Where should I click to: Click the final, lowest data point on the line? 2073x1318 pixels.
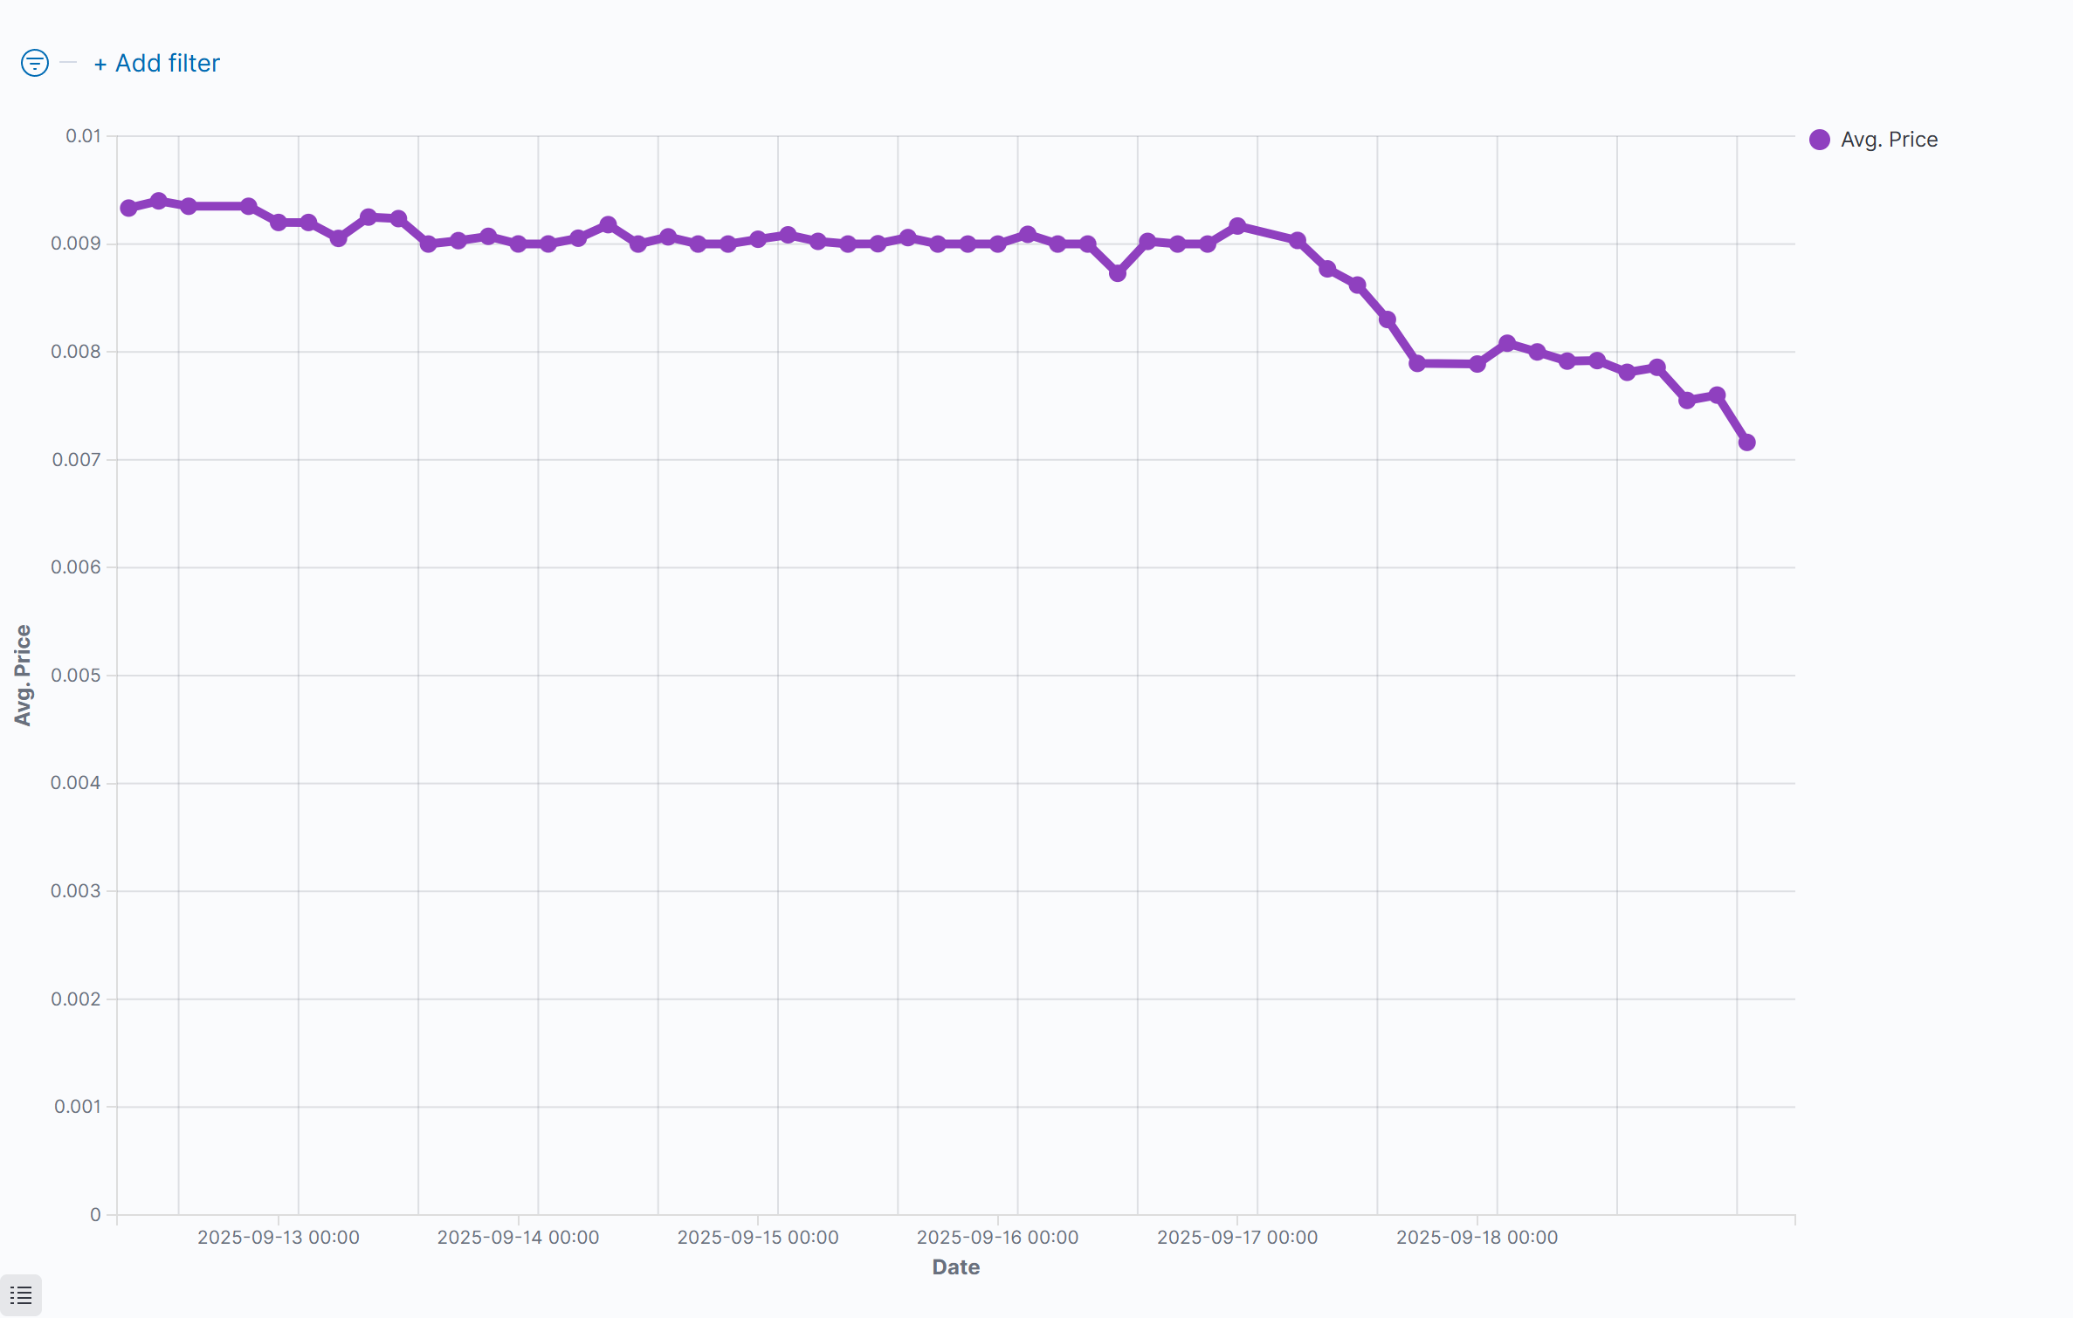point(1746,443)
